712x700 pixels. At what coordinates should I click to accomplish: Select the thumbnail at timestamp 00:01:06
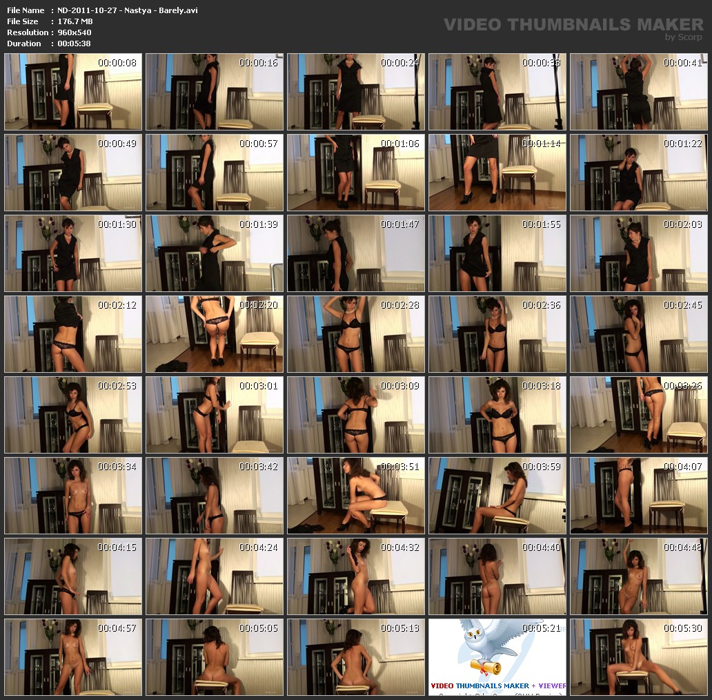pos(356,173)
